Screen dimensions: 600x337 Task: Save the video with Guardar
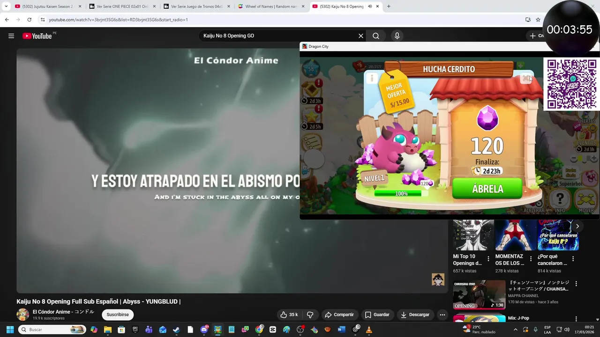coord(377,315)
